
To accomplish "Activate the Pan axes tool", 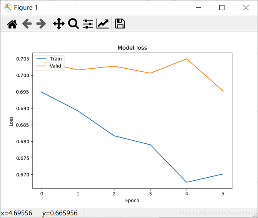I will pyautogui.click(x=59, y=24).
